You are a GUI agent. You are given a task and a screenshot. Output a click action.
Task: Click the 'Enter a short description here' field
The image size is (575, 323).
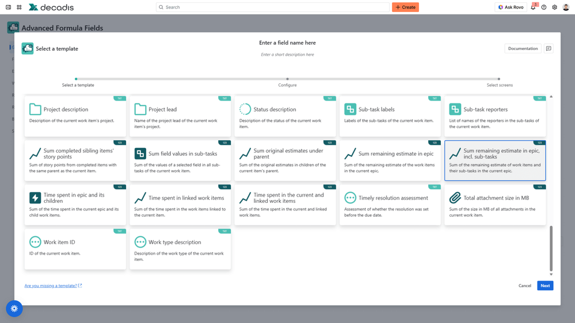click(x=288, y=55)
